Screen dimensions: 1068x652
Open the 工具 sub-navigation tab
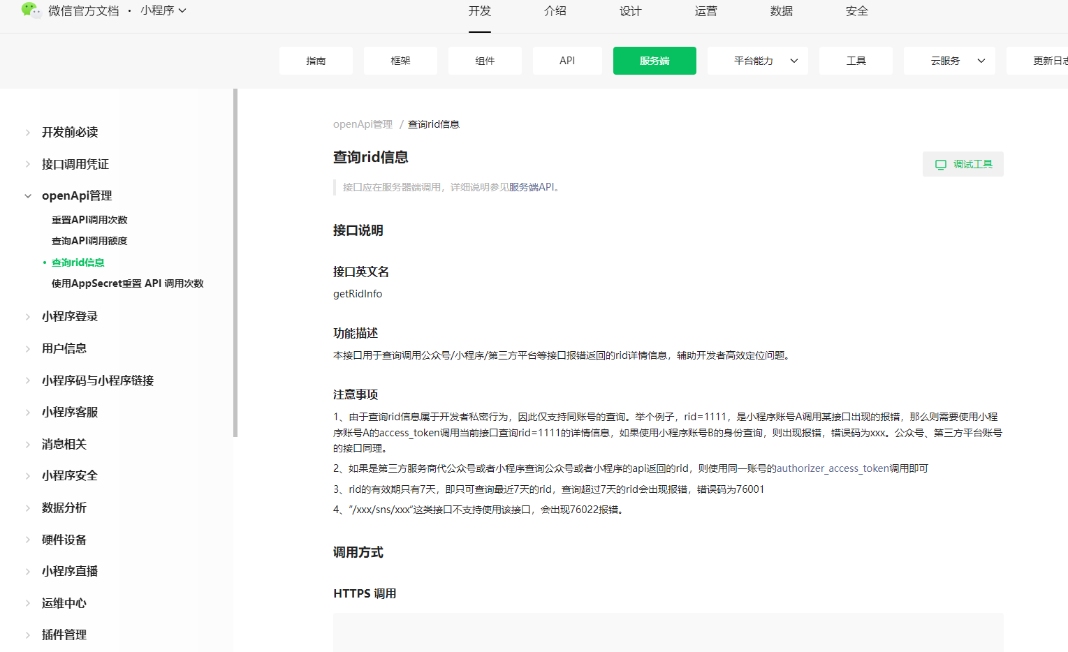click(x=856, y=61)
